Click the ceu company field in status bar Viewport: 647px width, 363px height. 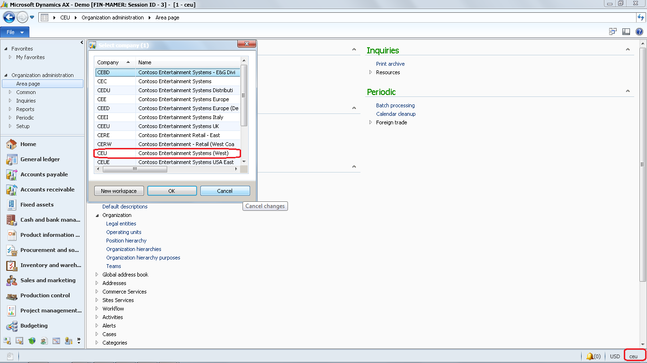click(x=635, y=356)
